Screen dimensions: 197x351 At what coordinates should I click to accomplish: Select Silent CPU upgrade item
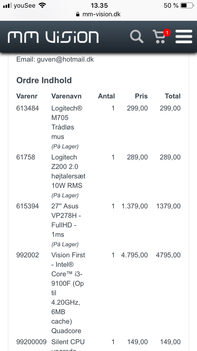(68, 345)
